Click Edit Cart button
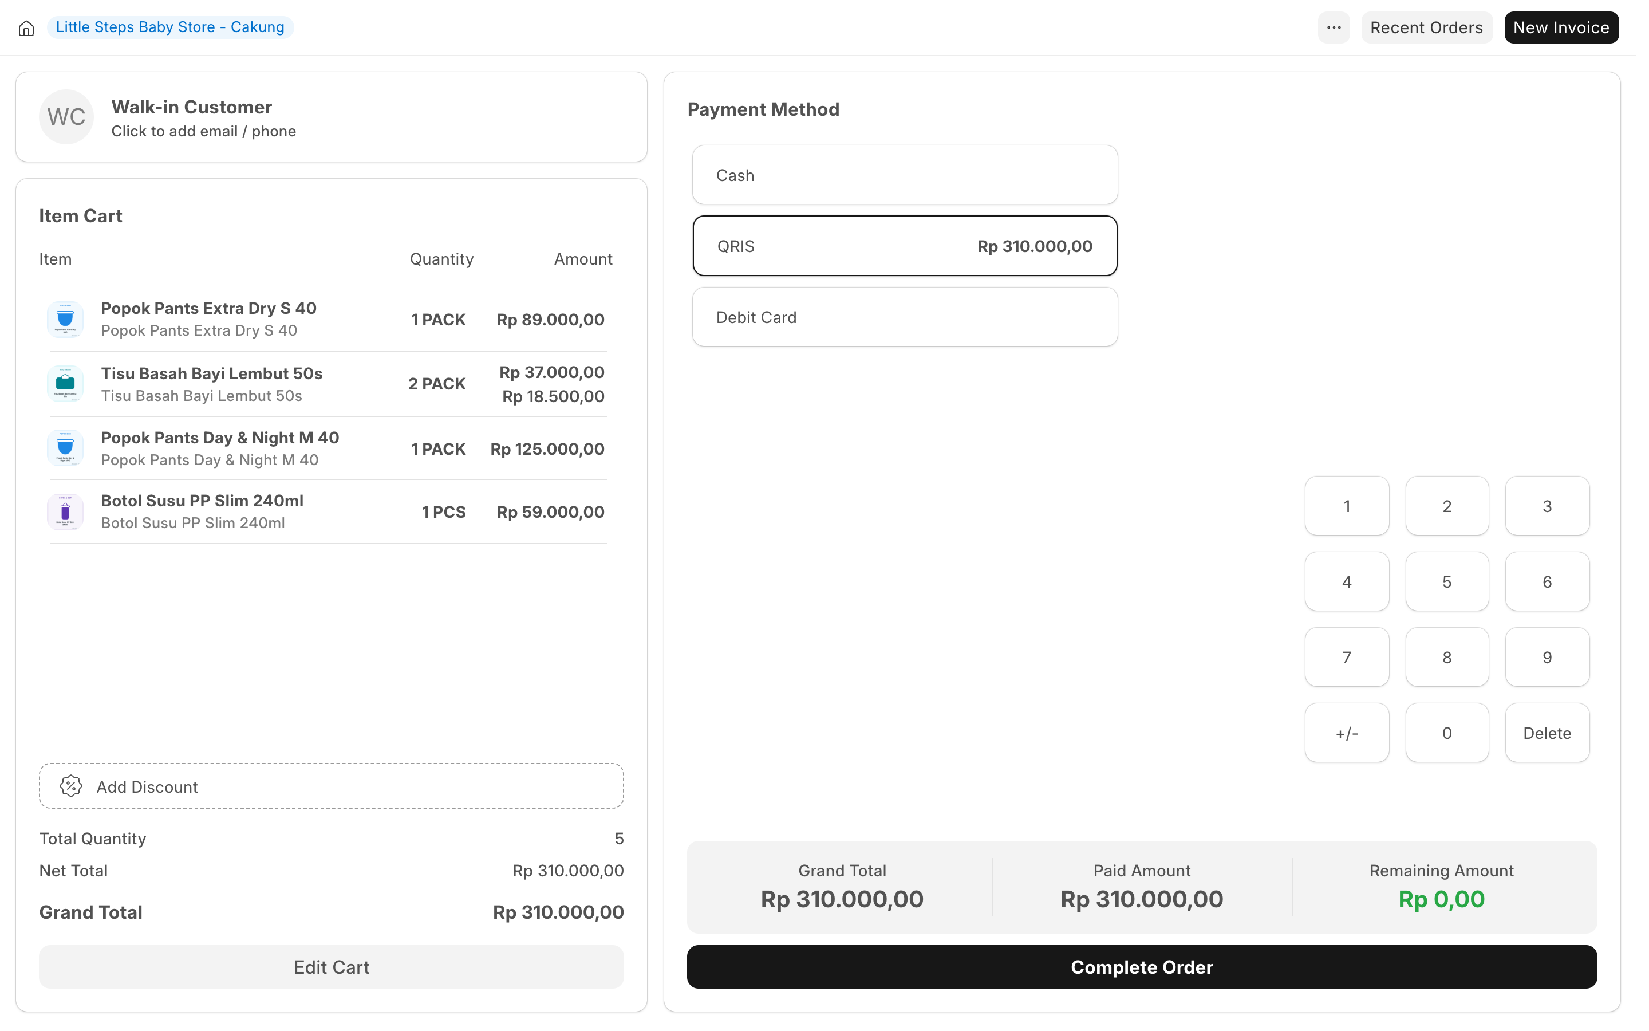1649x1031 pixels. (331, 967)
